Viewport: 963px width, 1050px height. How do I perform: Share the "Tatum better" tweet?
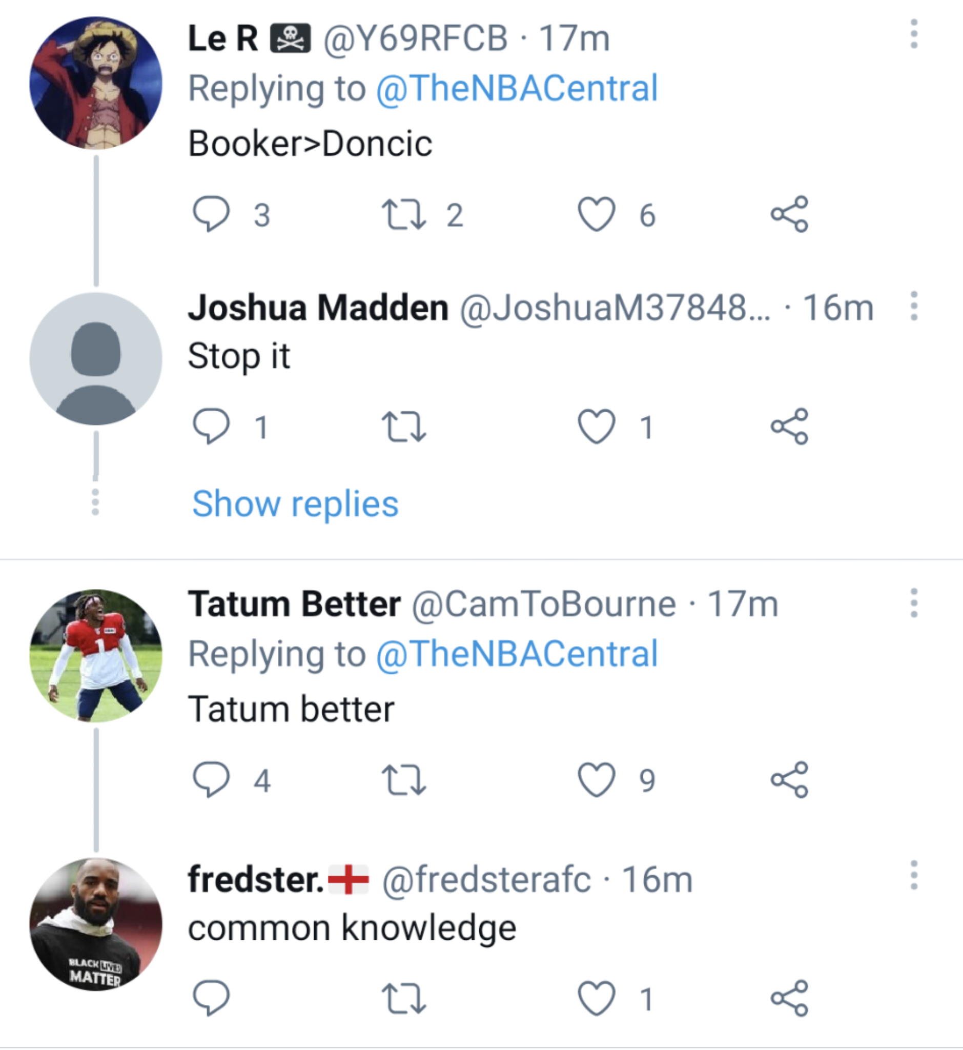pyautogui.click(x=789, y=780)
